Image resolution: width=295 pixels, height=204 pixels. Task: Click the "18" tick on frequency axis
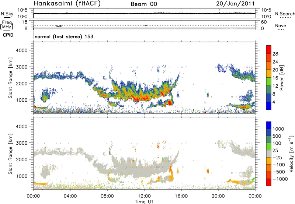(25, 22)
